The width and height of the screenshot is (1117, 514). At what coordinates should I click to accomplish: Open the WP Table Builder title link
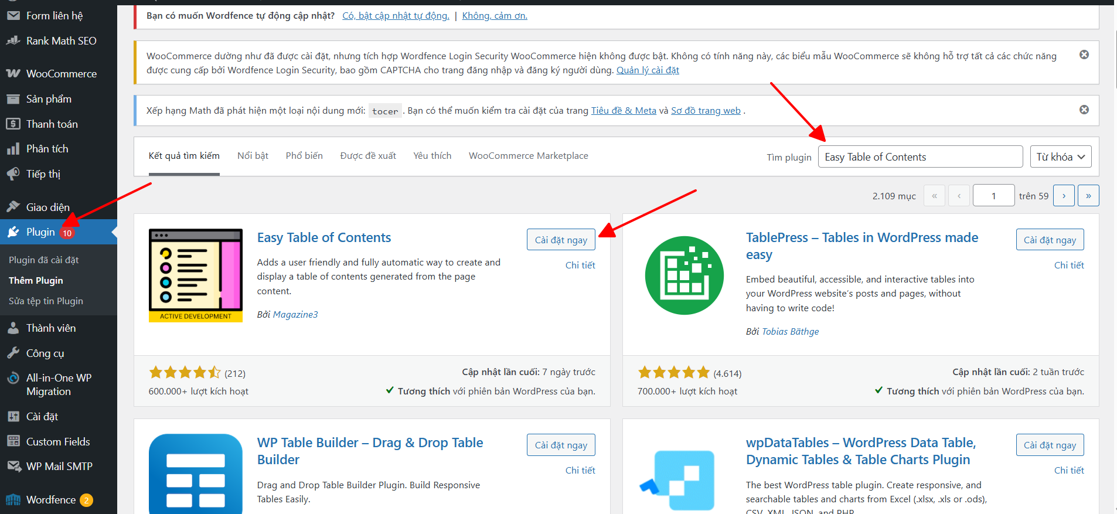370,451
